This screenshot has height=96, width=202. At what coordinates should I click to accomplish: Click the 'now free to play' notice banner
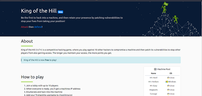pos(101,60)
